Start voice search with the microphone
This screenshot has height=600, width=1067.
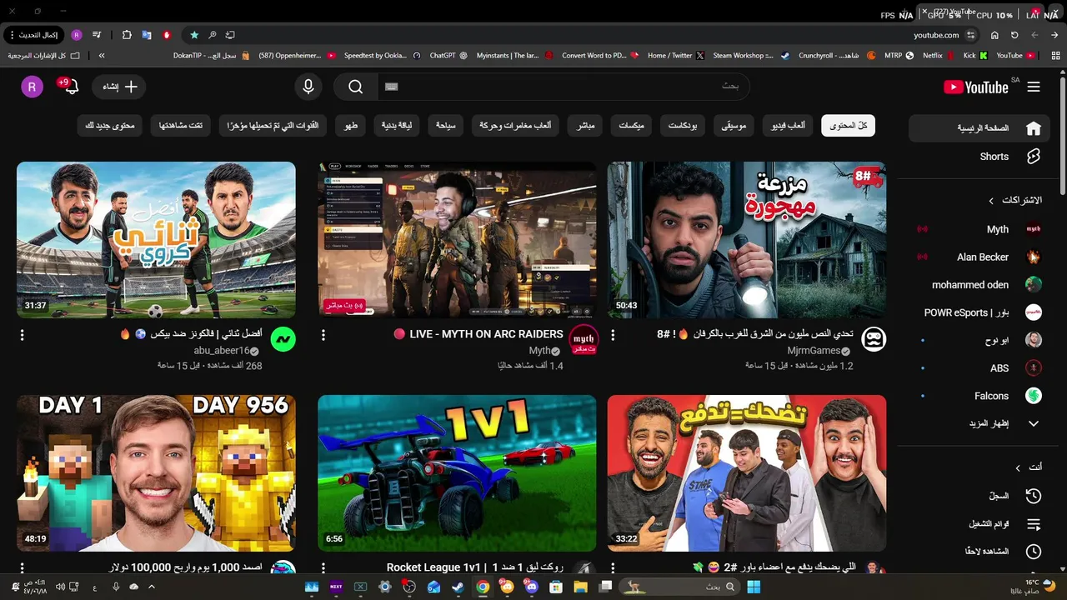click(x=308, y=87)
